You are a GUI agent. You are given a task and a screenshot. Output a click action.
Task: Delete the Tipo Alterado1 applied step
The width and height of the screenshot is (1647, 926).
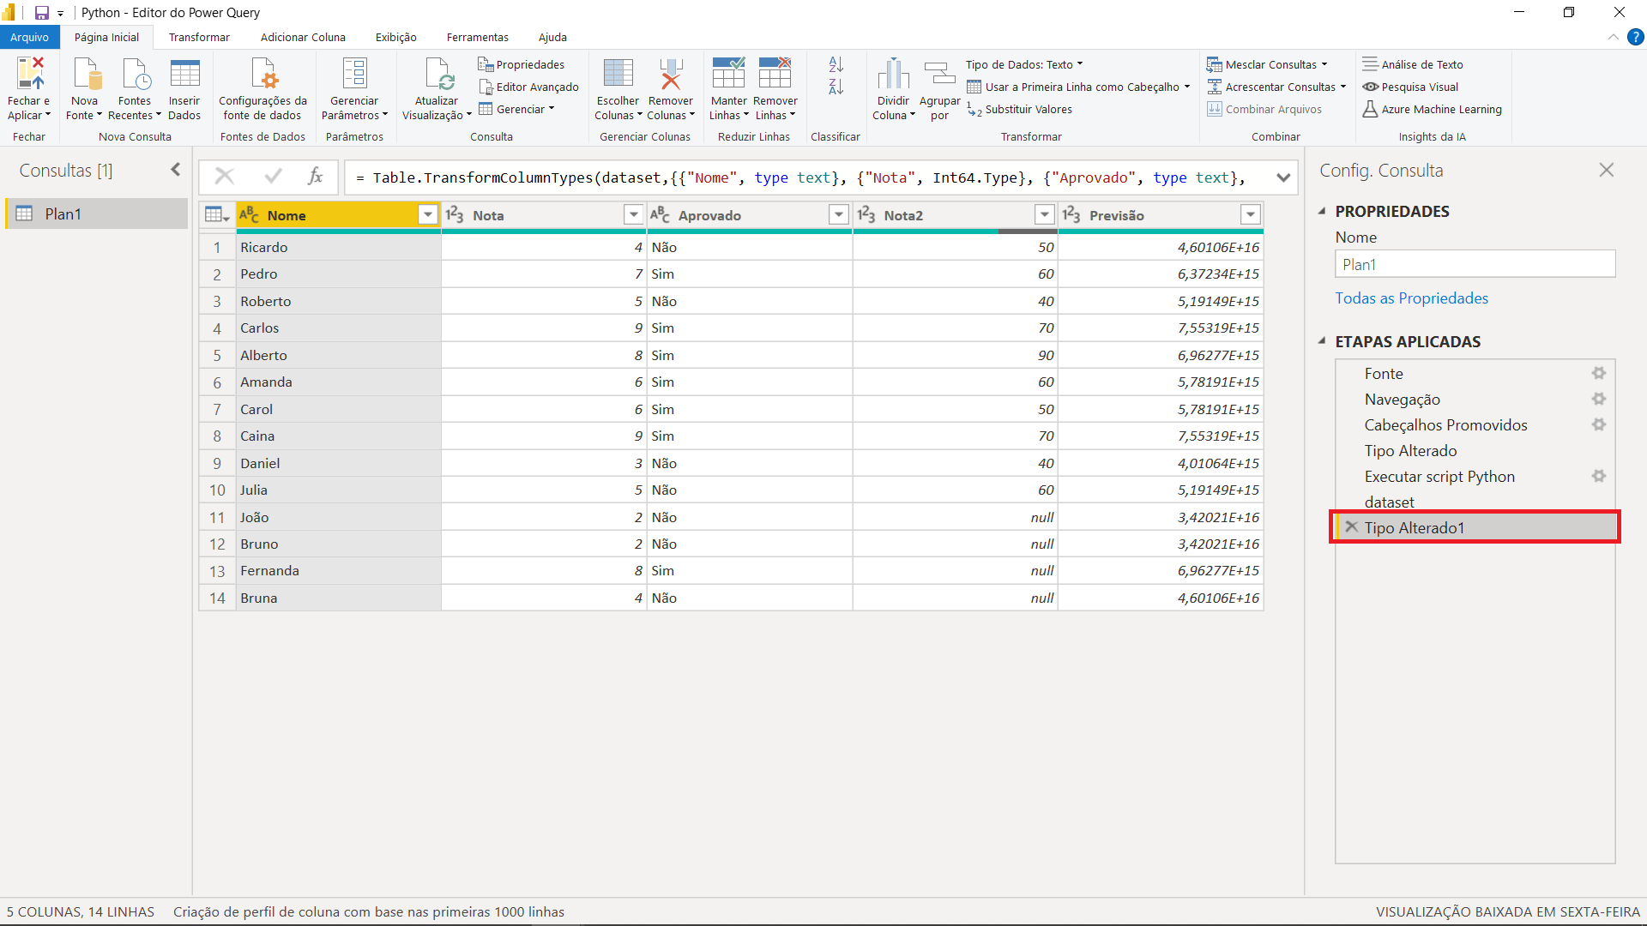pyautogui.click(x=1350, y=527)
